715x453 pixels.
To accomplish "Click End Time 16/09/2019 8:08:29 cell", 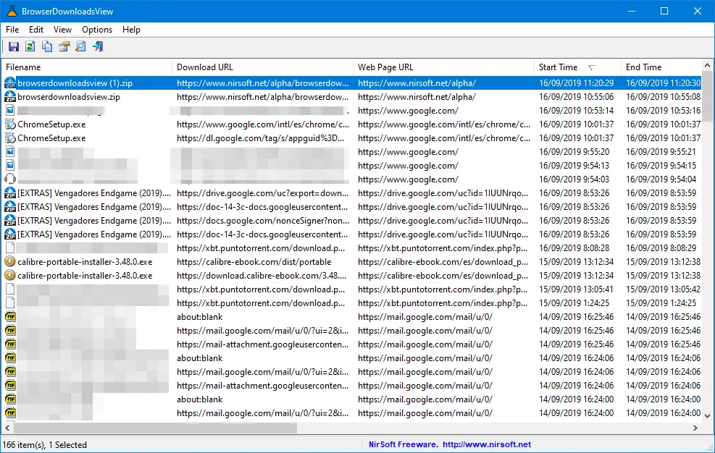I will point(661,248).
